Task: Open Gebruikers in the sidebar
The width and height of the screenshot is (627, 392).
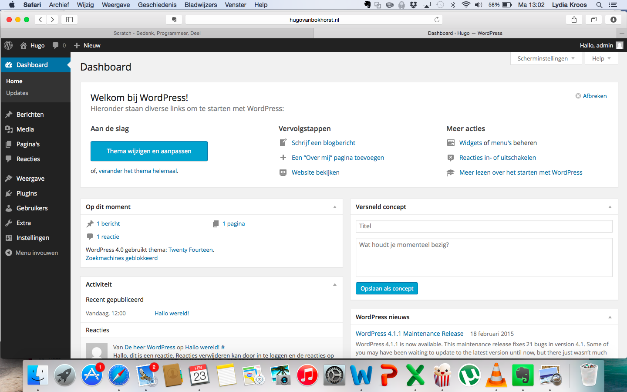Action: 35,208
